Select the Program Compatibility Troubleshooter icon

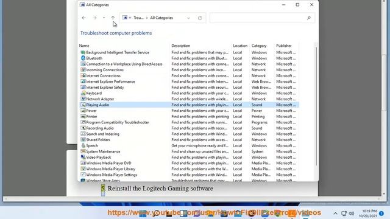point(83,122)
